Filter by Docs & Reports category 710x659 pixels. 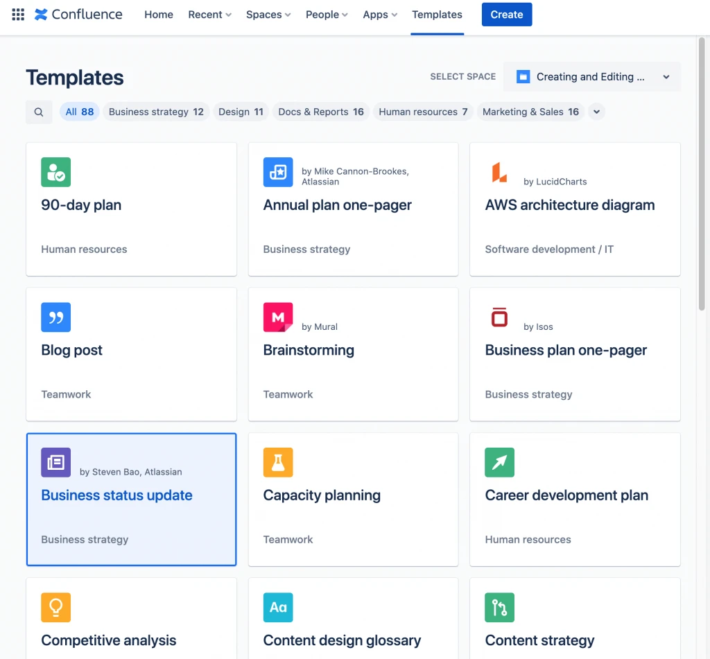point(321,112)
